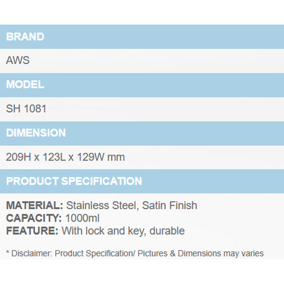This screenshot has width=284, height=284.
Task: Click the bold CAPACITY label
Action: pos(34,219)
